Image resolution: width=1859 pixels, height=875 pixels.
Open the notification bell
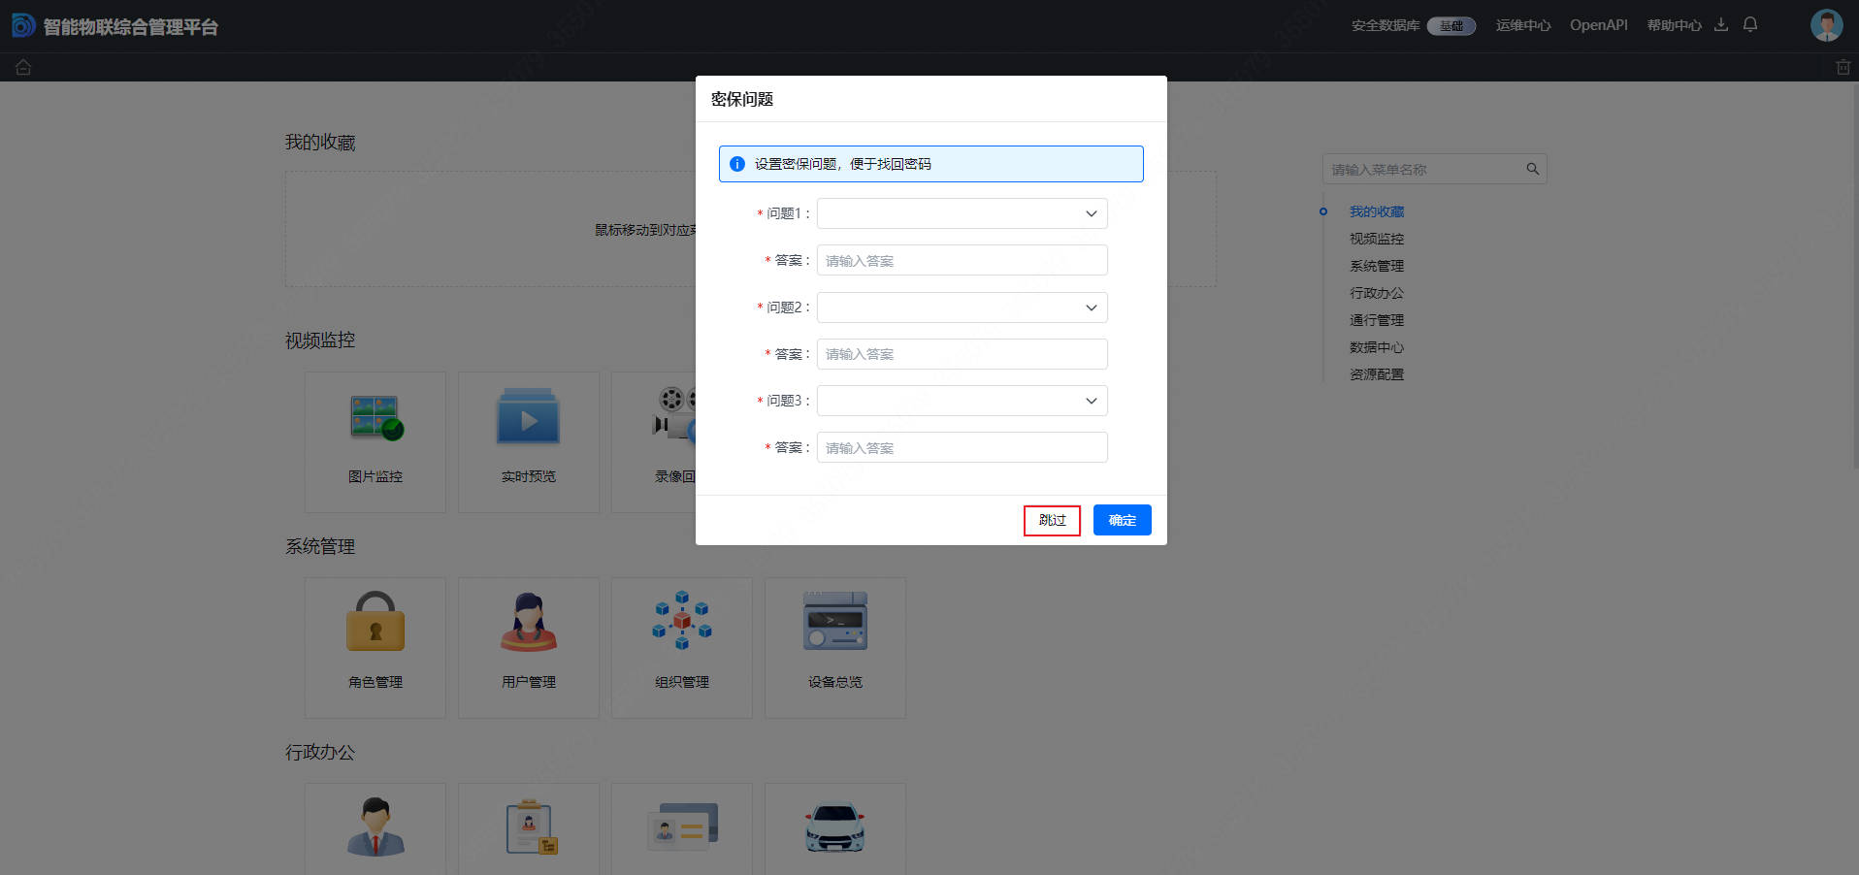(x=1750, y=24)
